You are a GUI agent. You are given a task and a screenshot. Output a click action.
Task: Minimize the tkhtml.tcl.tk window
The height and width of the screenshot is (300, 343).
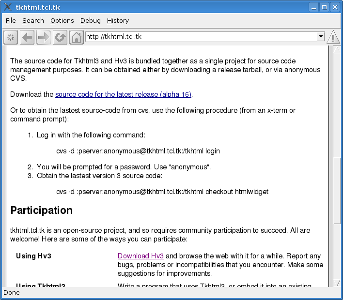[314, 7]
